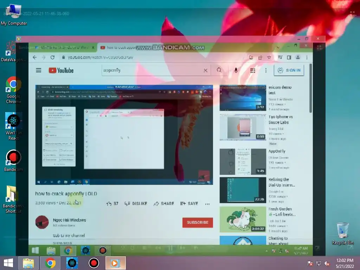This screenshot has height=270, width=360.
Task: Click the YouTube search magnifier button
Action: [x=219, y=70]
